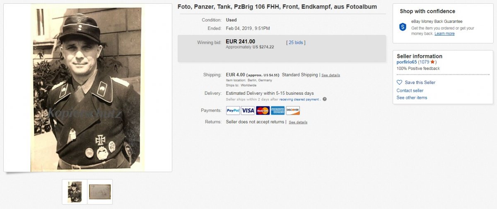Click the Money Back Guarantee shield icon
This screenshot has width=497, height=209.
(403, 27)
